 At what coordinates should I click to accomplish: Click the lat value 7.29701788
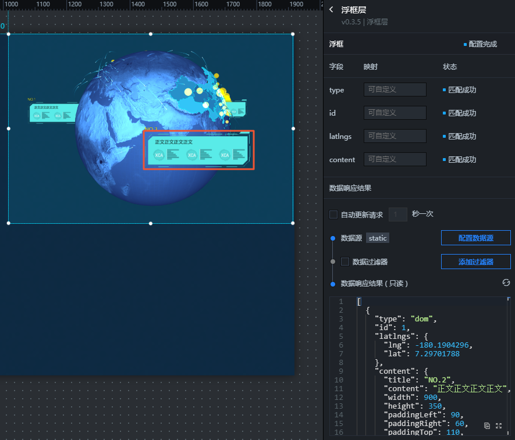click(437, 354)
